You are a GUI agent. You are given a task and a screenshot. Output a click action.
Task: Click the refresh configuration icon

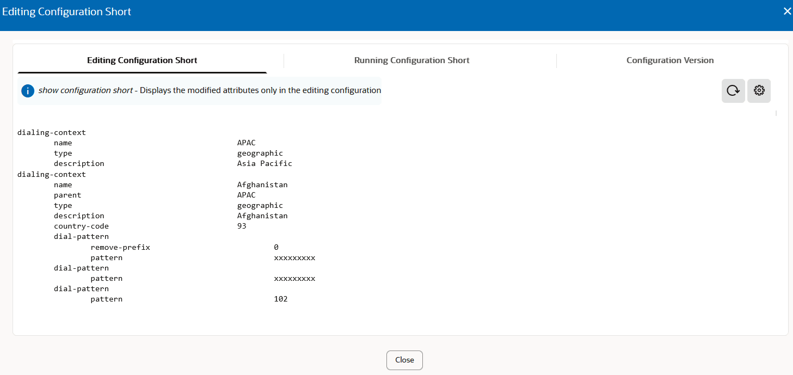coord(733,91)
